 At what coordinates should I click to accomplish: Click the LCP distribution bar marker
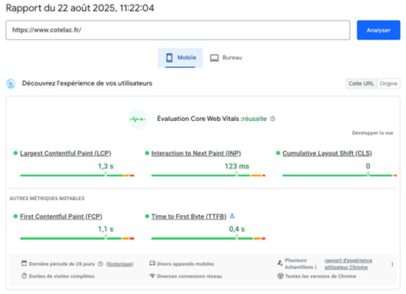(x=105, y=174)
